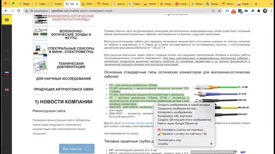Choose 'Копировать URL картинки'
The width and height of the screenshot is (275, 154).
coord(184,116)
